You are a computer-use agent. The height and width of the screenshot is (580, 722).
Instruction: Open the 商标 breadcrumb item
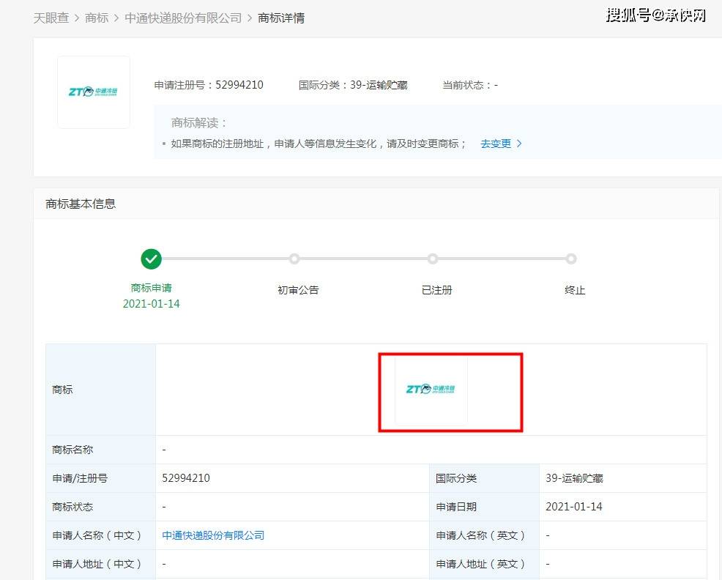pyautogui.click(x=97, y=18)
